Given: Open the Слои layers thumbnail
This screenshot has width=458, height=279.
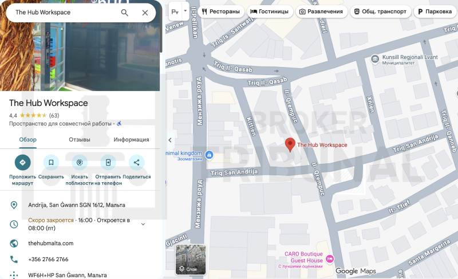Looking at the screenshot, I should click(x=191, y=260).
